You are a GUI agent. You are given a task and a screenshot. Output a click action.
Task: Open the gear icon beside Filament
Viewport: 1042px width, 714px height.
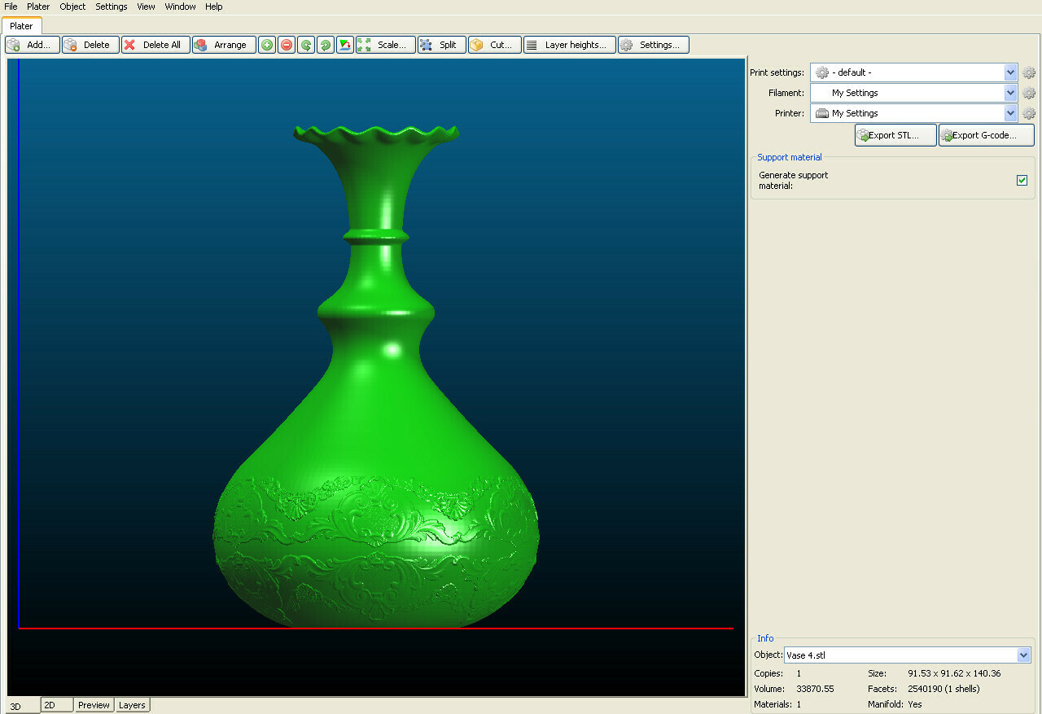1029,93
